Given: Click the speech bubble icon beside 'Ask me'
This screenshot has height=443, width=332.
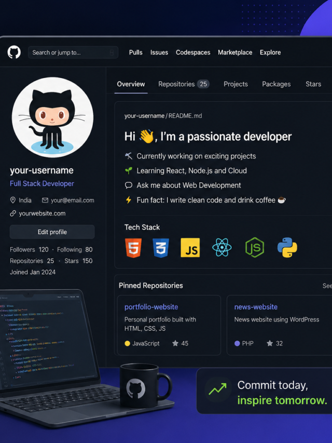Looking at the screenshot, I should click(x=129, y=185).
